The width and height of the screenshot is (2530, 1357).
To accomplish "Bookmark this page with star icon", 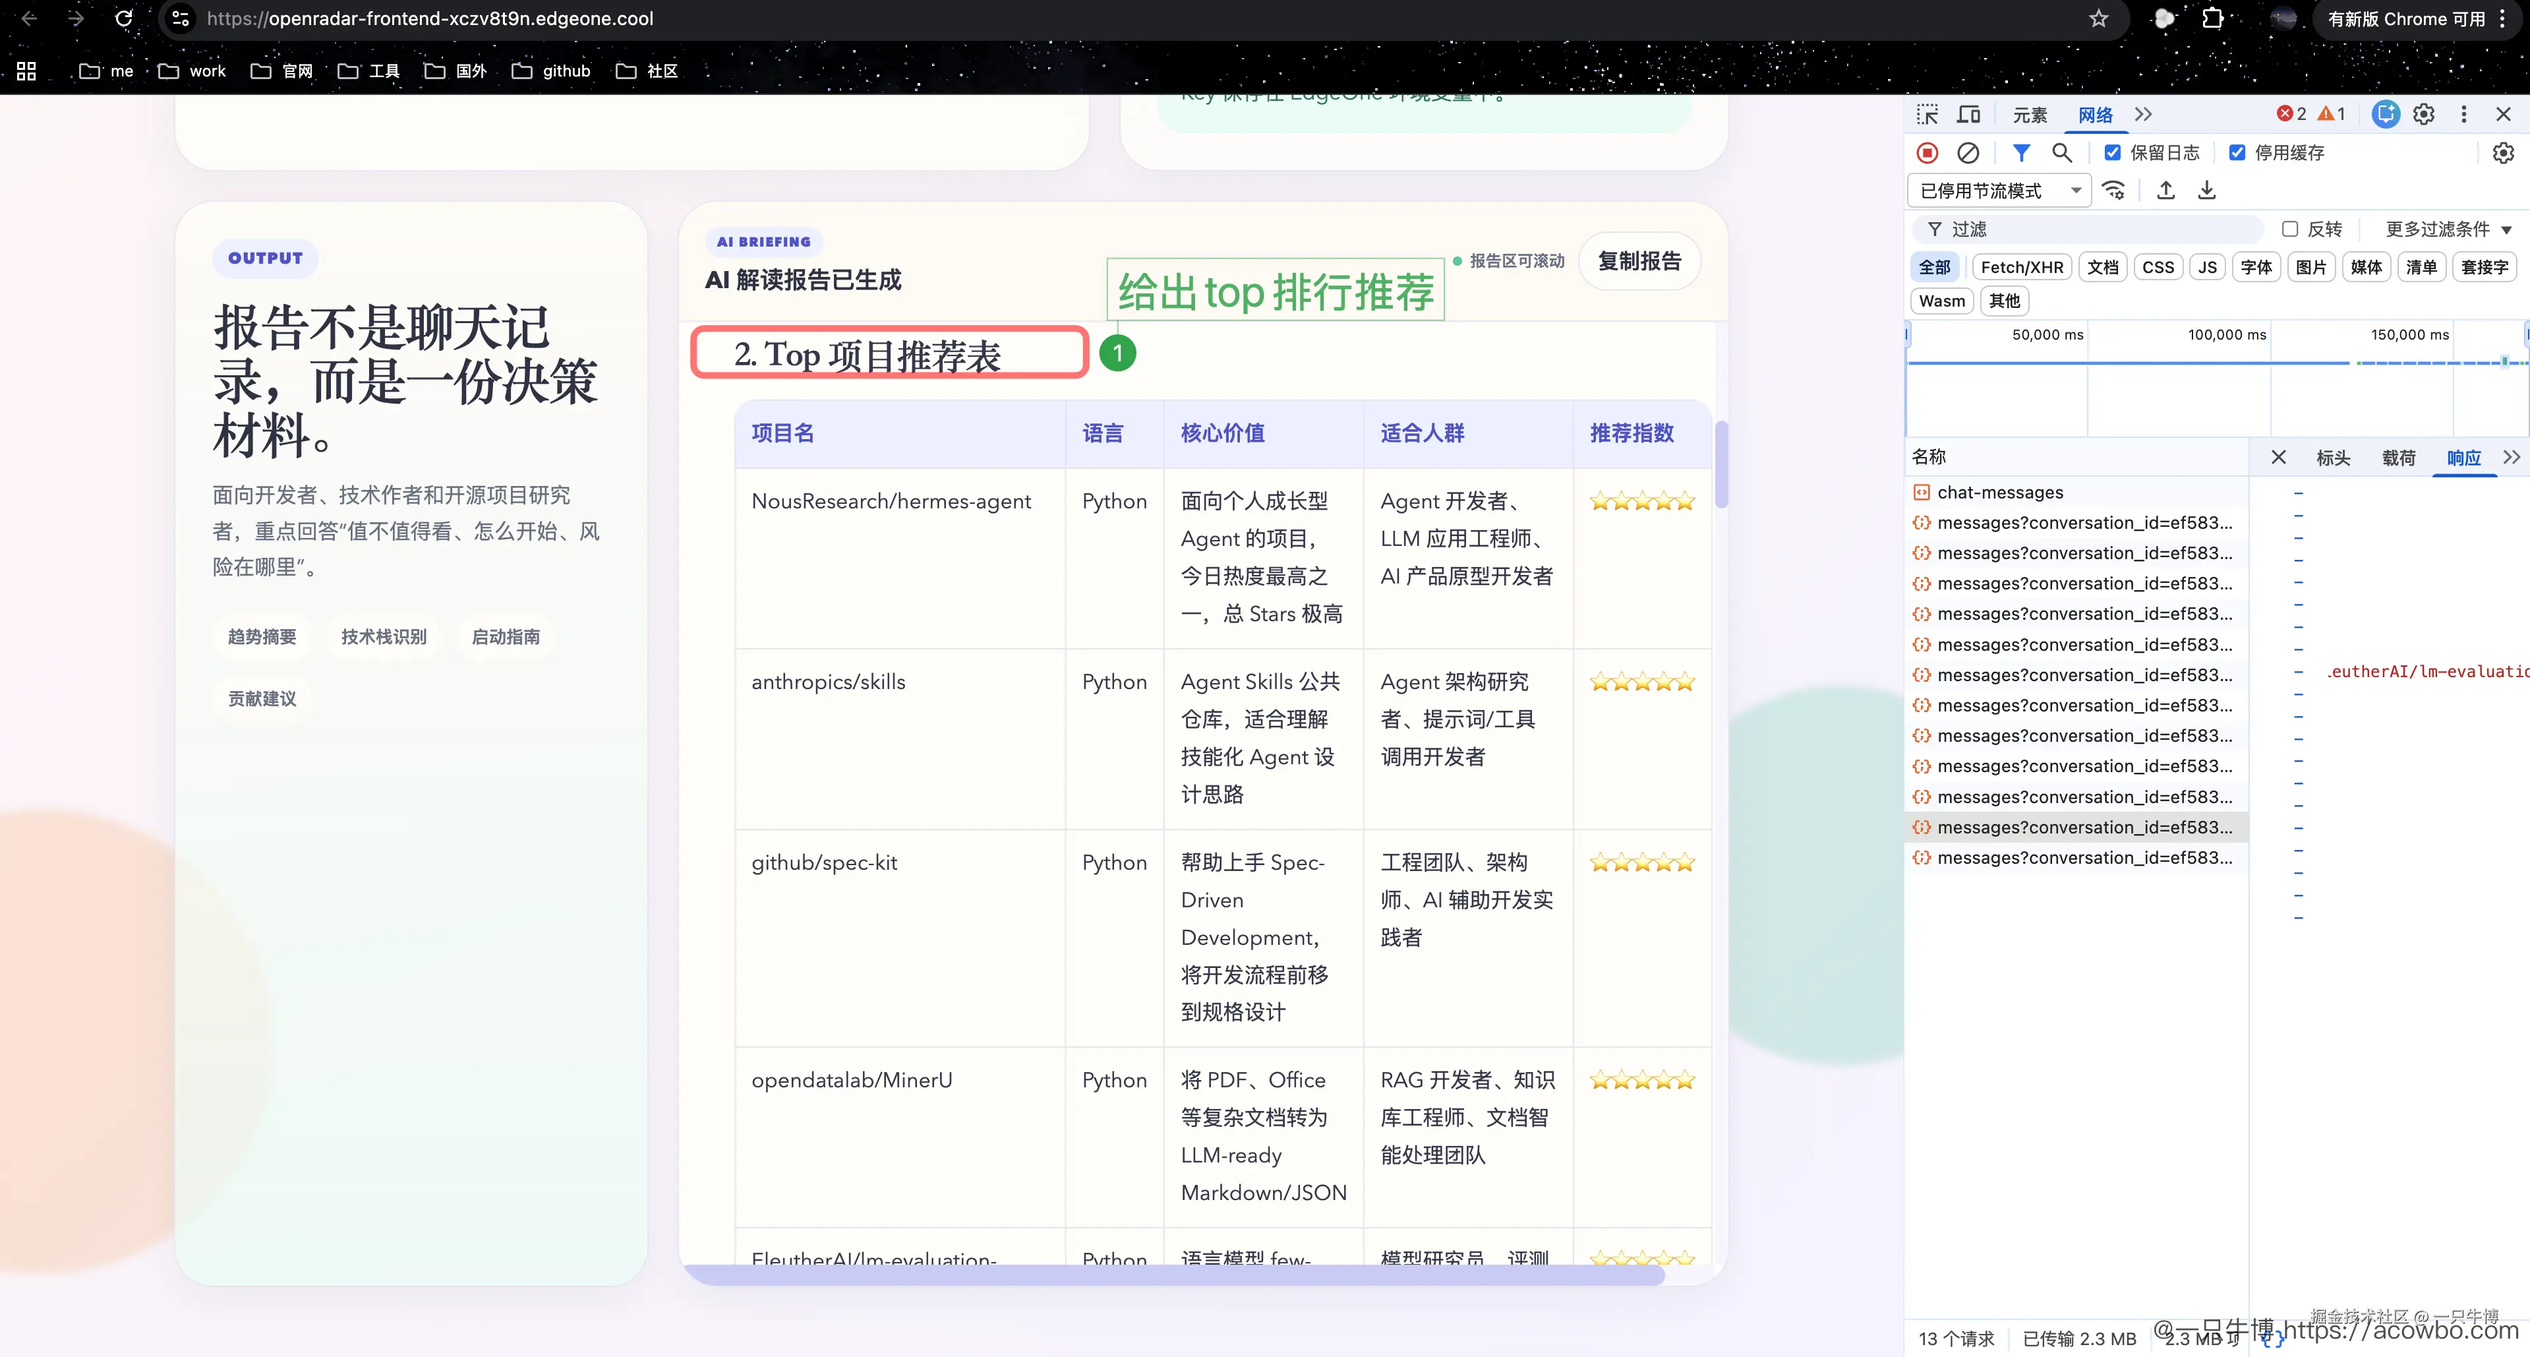I will click(2099, 18).
